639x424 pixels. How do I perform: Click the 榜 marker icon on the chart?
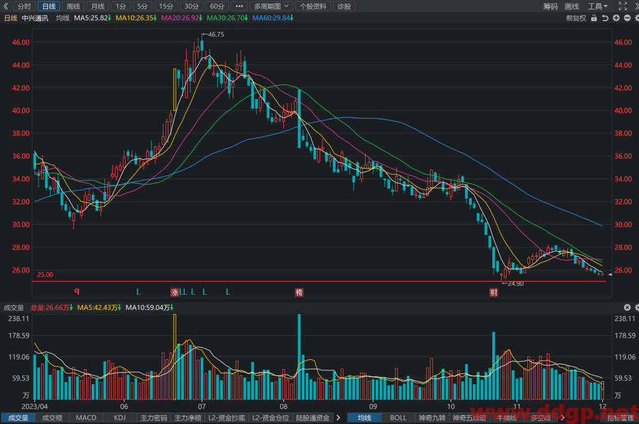point(299,292)
